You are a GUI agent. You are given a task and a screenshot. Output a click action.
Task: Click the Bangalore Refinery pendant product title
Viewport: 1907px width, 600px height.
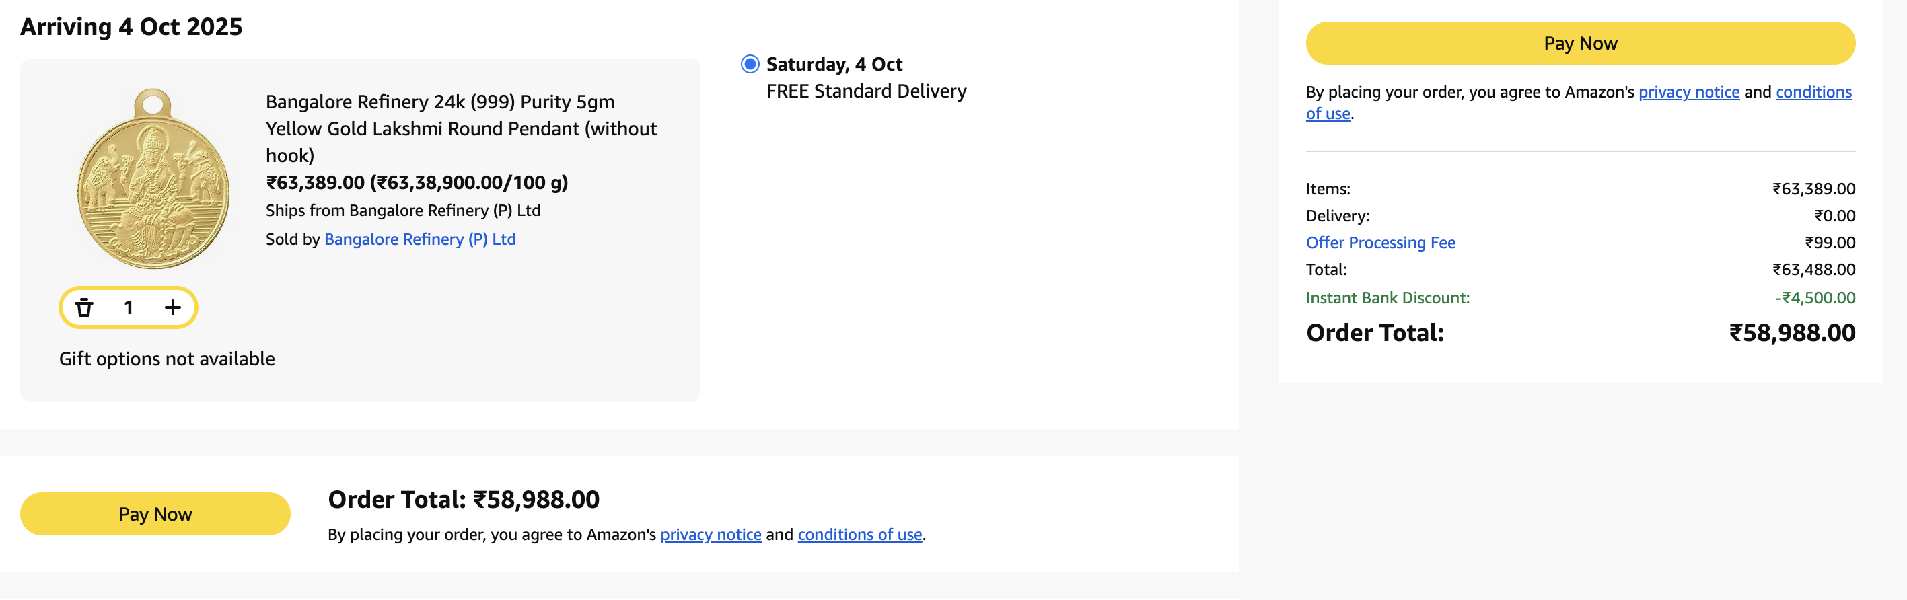point(460,128)
